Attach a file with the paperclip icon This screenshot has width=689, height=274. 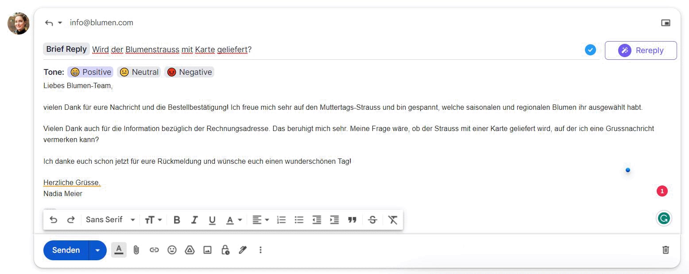pos(136,250)
